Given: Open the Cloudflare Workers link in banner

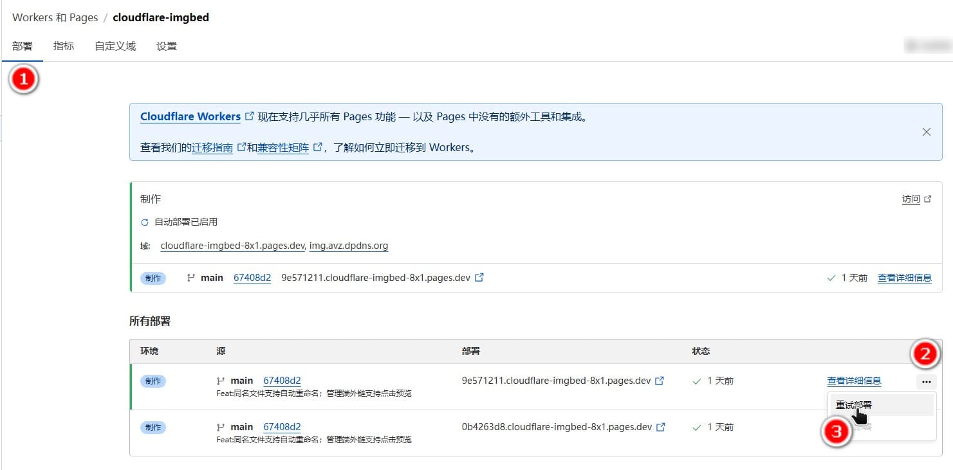Looking at the screenshot, I should (x=190, y=117).
